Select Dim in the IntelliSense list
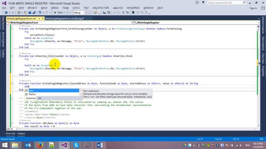Image resolution: width=266 pixels, height=149 pixels. click(x=52, y=91)
